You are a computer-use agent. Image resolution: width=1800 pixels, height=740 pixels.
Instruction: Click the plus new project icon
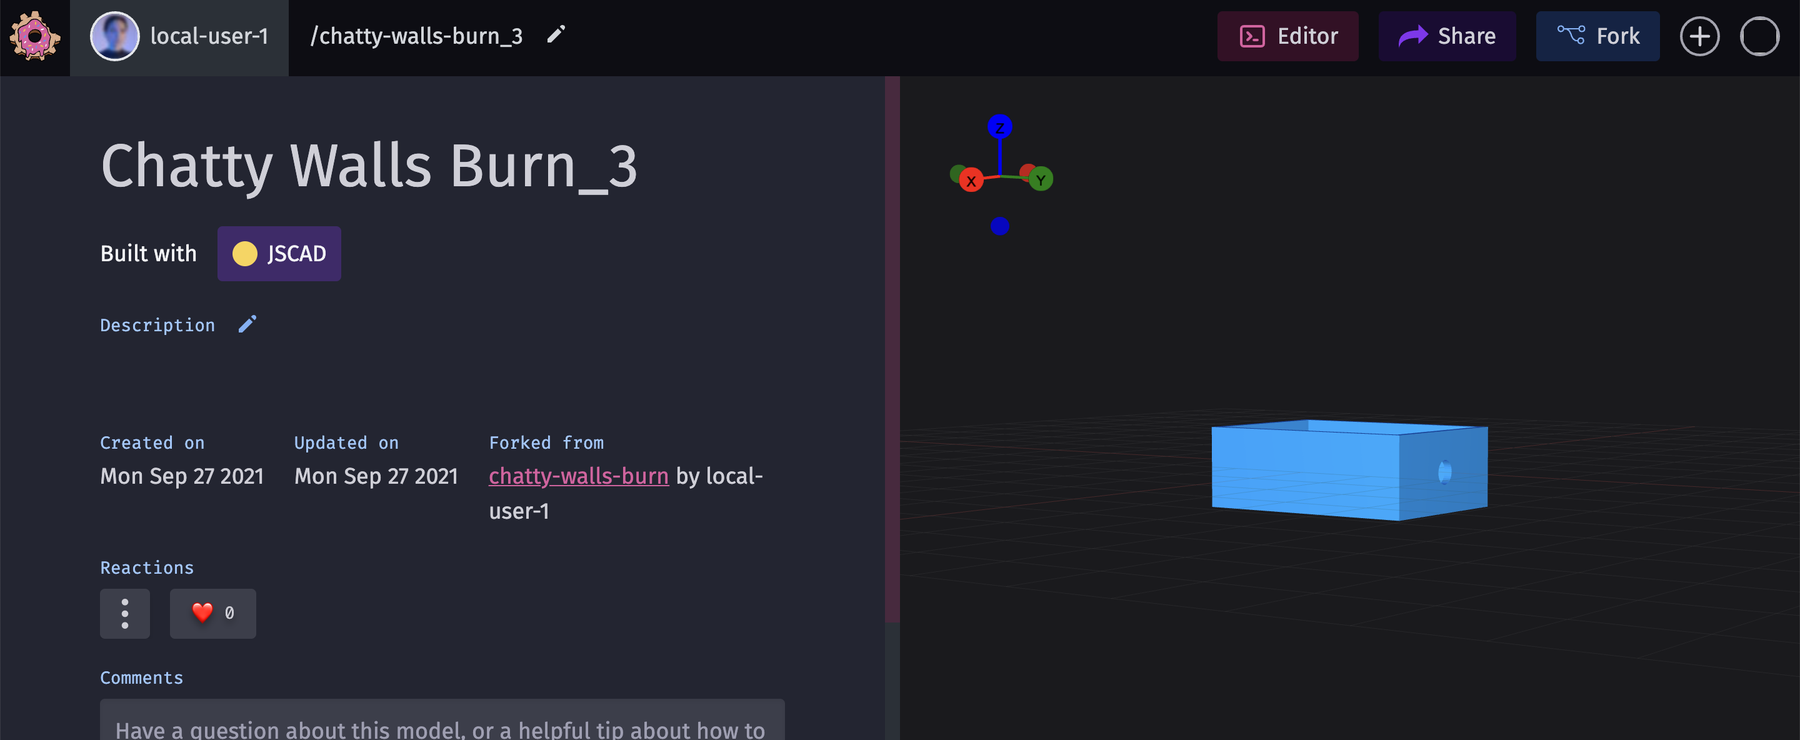(x=1699, y=36)
